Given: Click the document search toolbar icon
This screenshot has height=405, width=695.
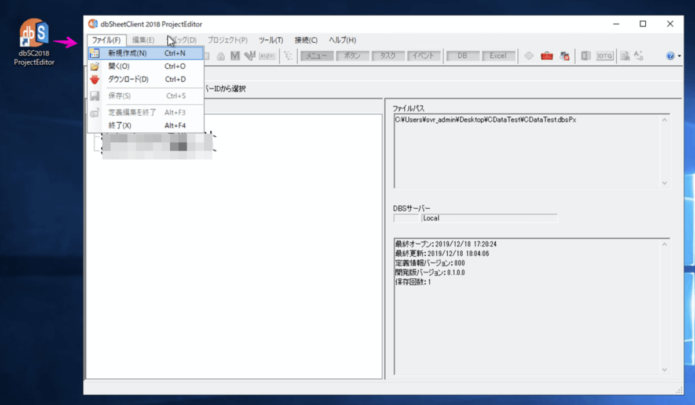Looking at the screenshot, I should pyautogui.click(x=625, y=56).
